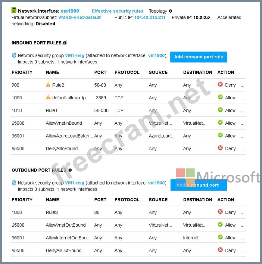This screenshot has height=264, width=262.
Task: Click the port 80 value for Rule3
Action: point(97,212)
